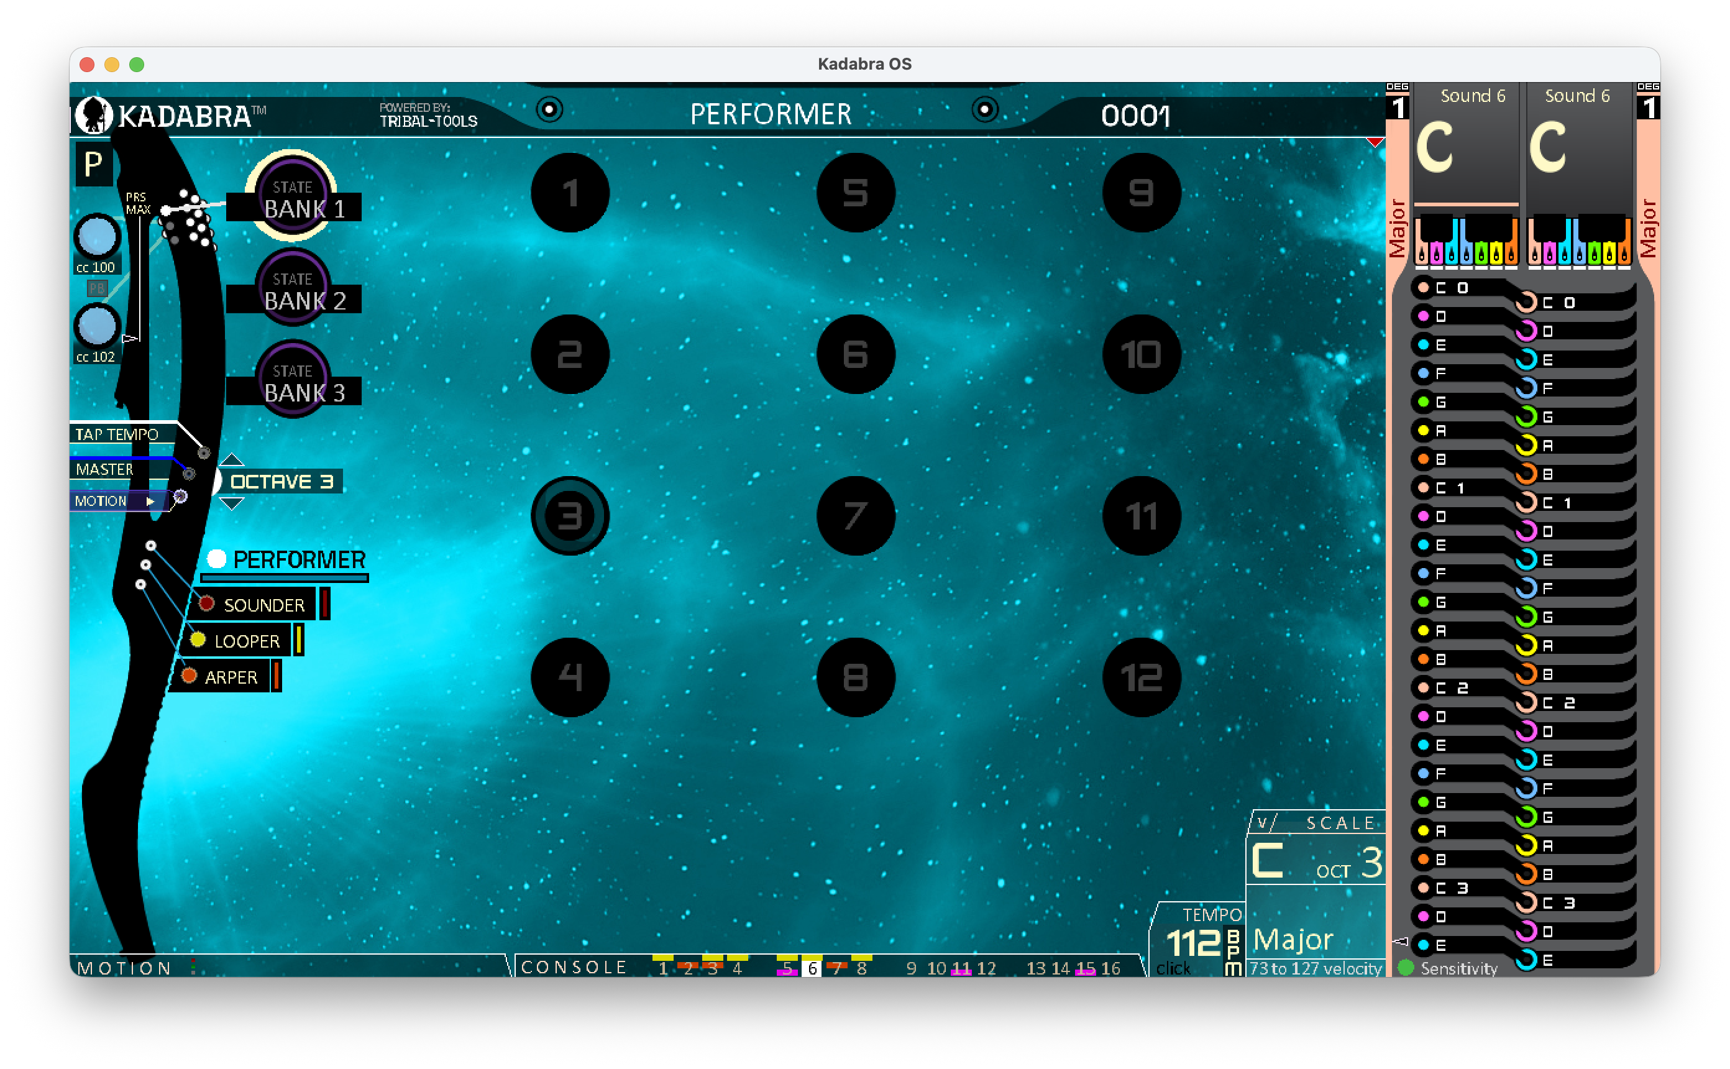The image size is (1730, 1069).
Task: Trigger performer pad 1
Action: click(570, 192)
